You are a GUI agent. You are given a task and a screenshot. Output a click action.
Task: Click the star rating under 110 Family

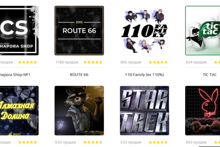point(158,62)
